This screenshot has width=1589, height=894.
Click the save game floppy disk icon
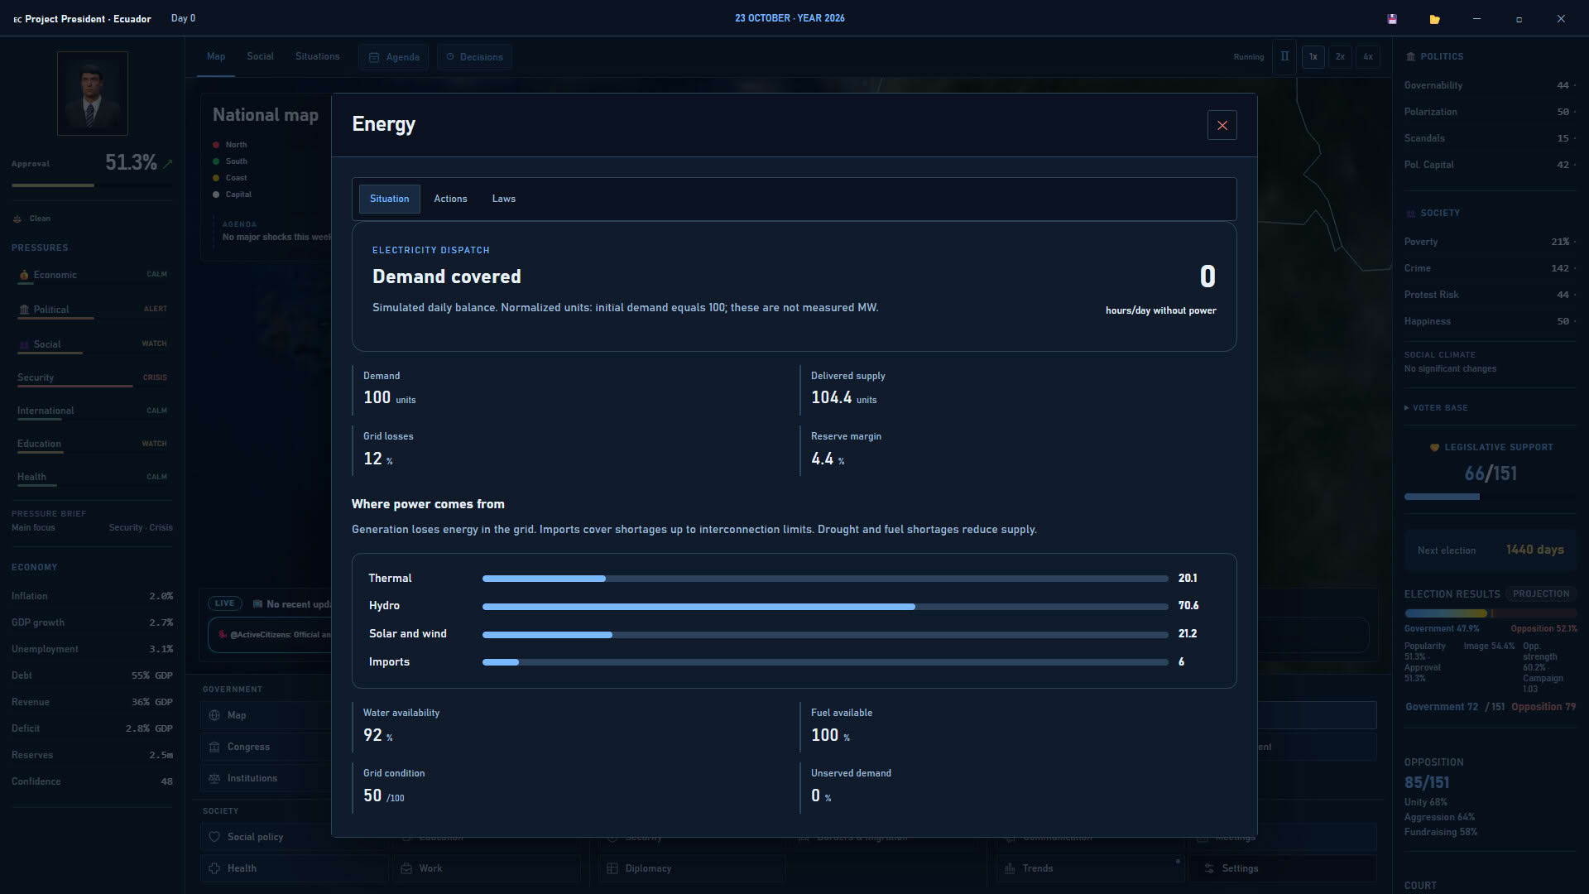[x=1392, y=19]
